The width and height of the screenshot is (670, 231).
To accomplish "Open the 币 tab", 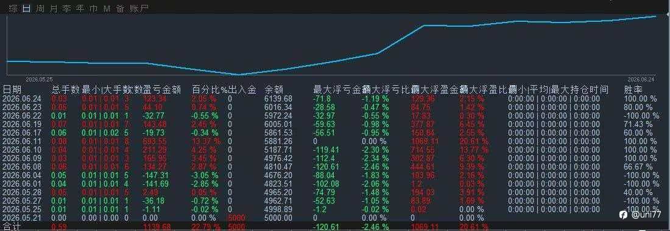I will (93, 9).
